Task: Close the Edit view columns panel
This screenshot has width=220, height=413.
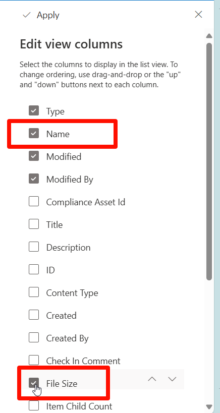Action: 198,15
